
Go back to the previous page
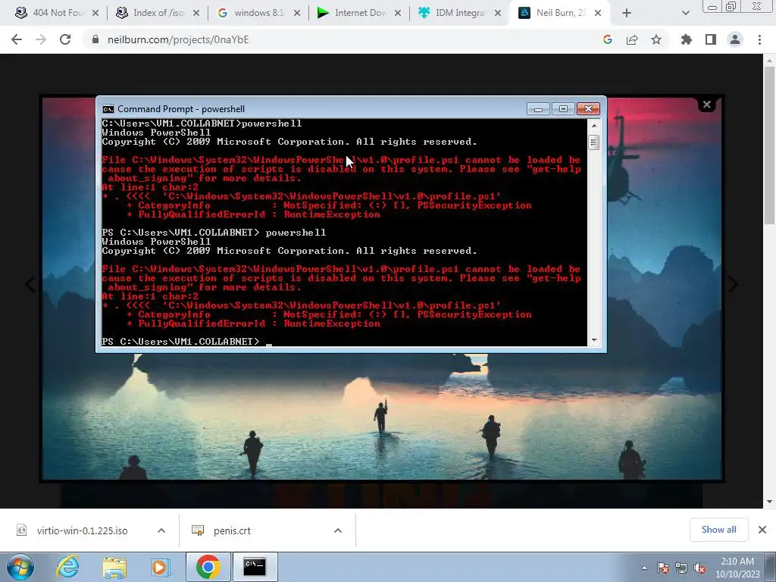17,39
